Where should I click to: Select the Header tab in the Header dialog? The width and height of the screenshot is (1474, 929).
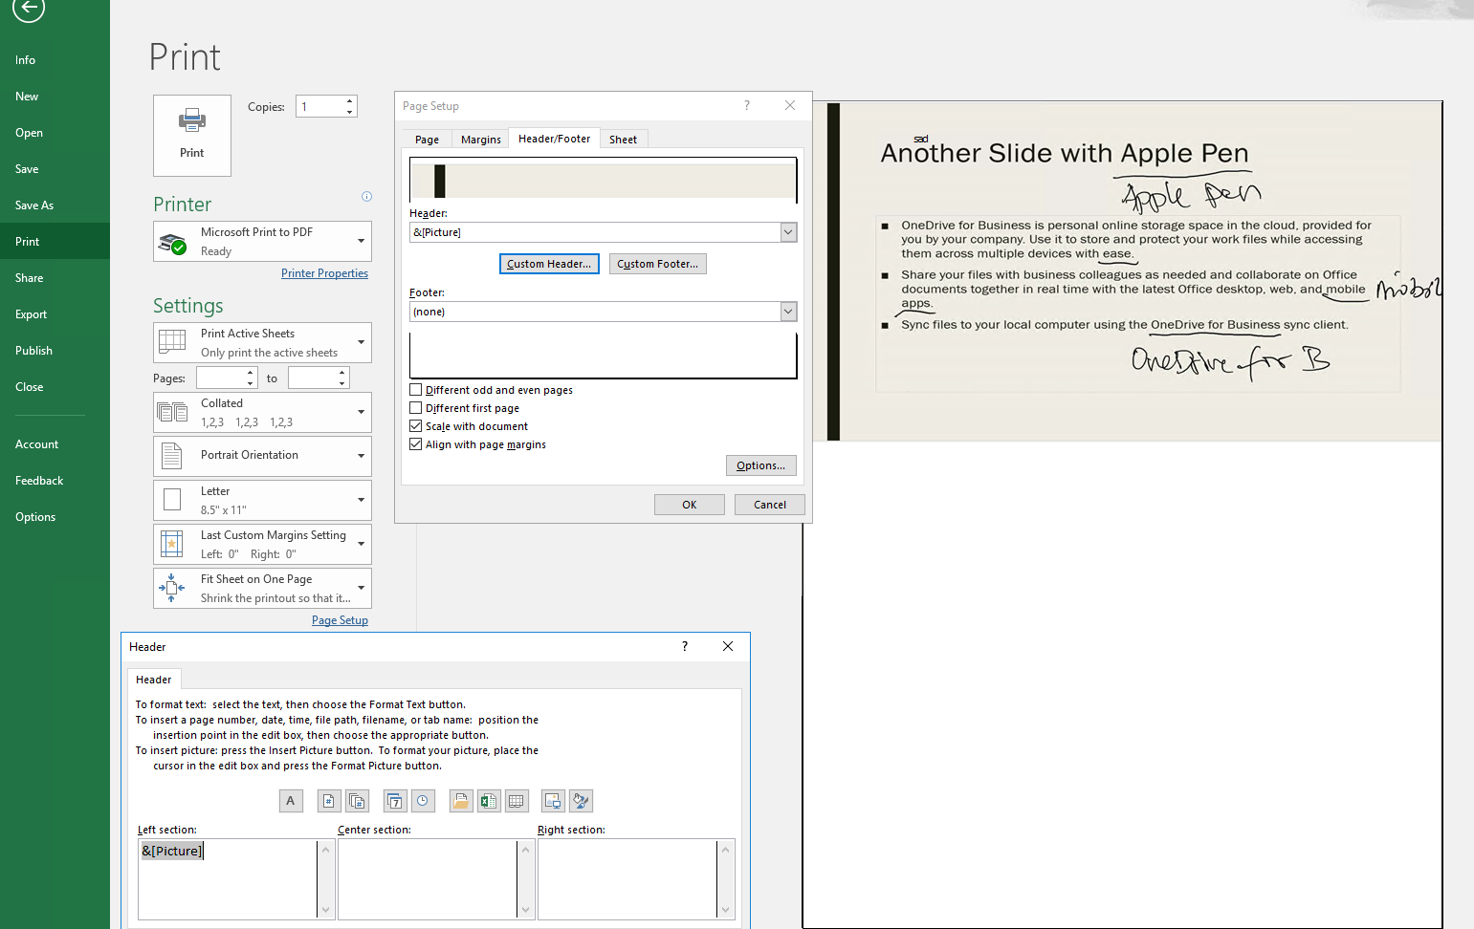point(154,680)
